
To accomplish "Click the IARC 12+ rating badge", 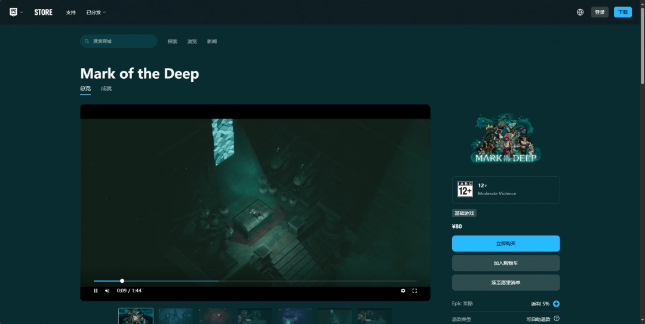I will click(x=465, y=190).
